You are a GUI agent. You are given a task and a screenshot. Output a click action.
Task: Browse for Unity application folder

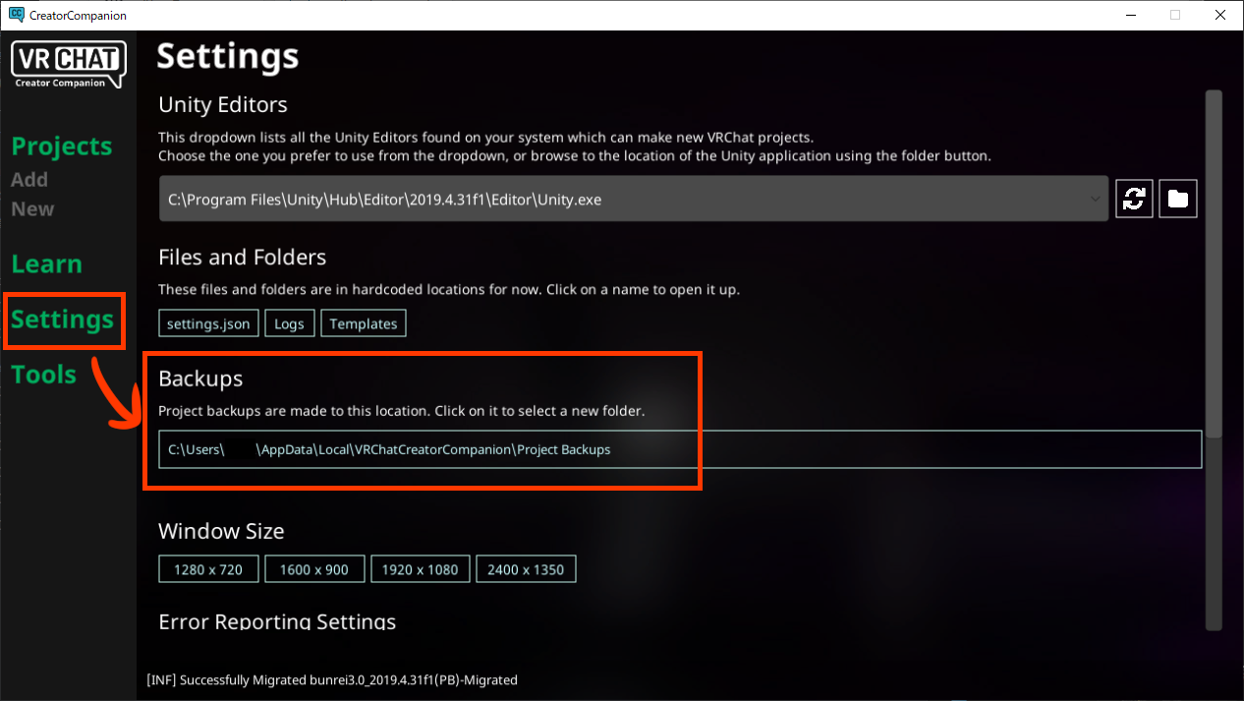click(1178, 200)
